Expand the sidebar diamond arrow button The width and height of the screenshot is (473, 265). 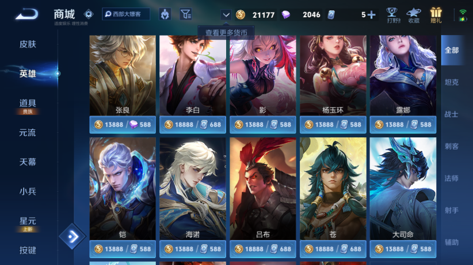coord(73,236)
